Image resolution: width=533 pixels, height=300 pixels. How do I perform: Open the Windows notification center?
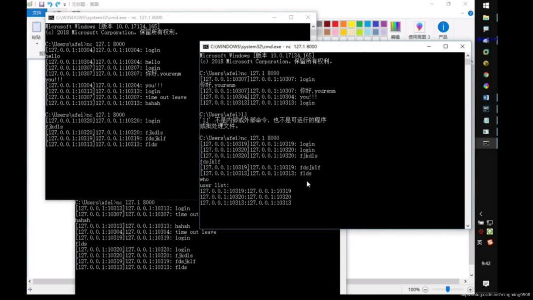click(x=486, y=283)
